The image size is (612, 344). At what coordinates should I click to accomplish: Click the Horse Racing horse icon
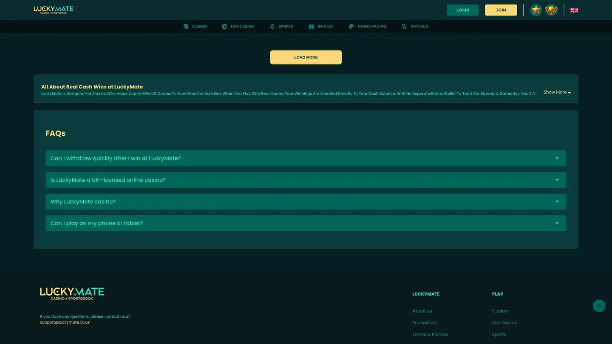click(x=351, y=26)
